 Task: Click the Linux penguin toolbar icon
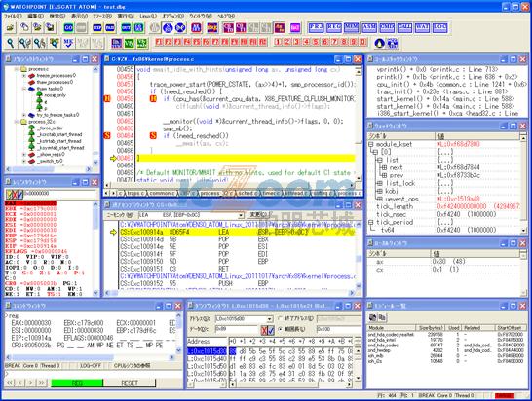click(x=380, y=43)
